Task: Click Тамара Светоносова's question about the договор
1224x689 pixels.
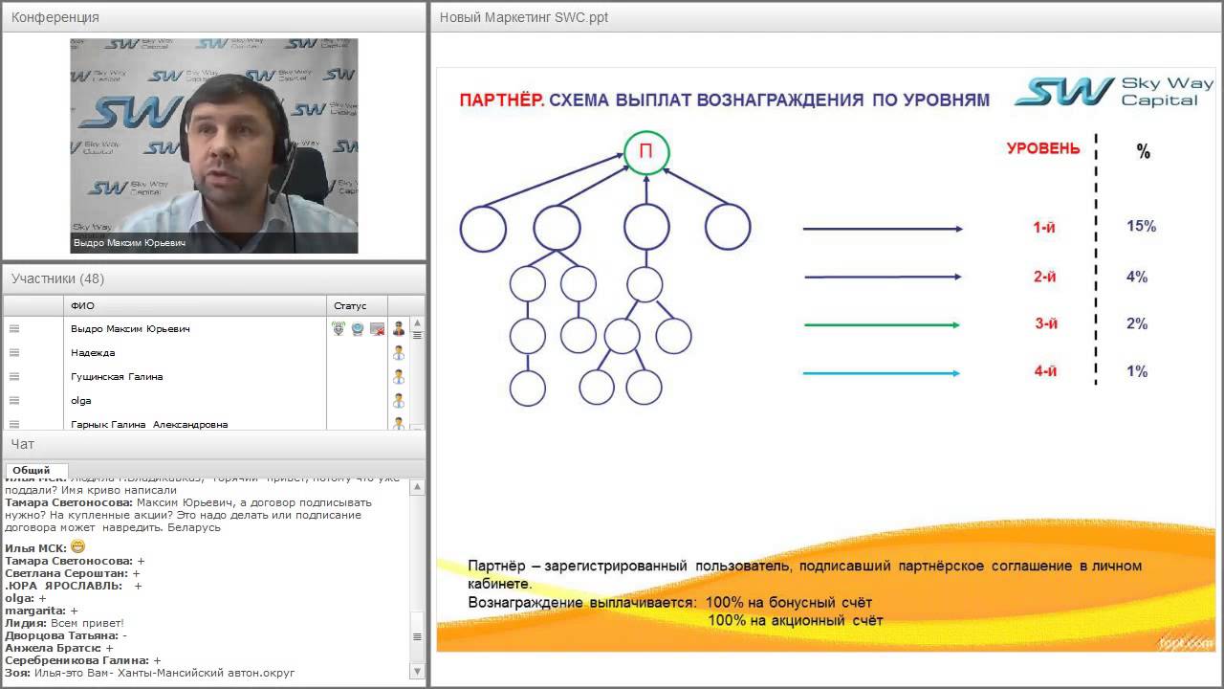Action: click(x=188, y=515)
